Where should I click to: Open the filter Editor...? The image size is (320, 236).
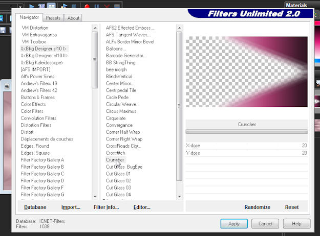[x=142, y=207]
